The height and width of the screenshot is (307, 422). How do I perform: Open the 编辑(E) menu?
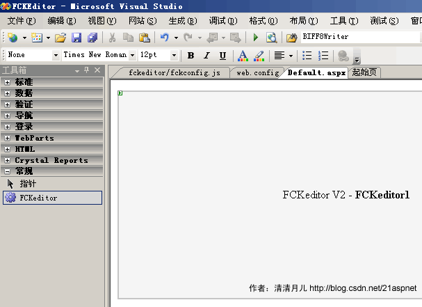coord(62,21)
